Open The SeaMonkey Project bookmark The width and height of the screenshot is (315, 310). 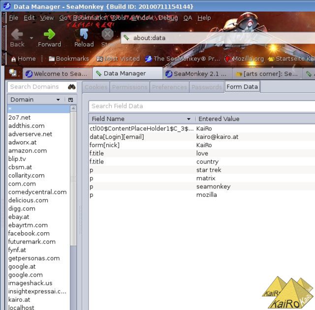coord(183,59)
